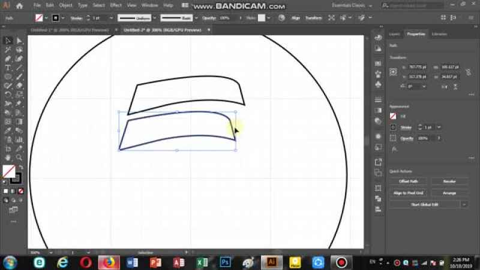Switch to the Libraries panel tab
Image resolution: width=480 pixels, height=270 pixels.
(439, 34)
